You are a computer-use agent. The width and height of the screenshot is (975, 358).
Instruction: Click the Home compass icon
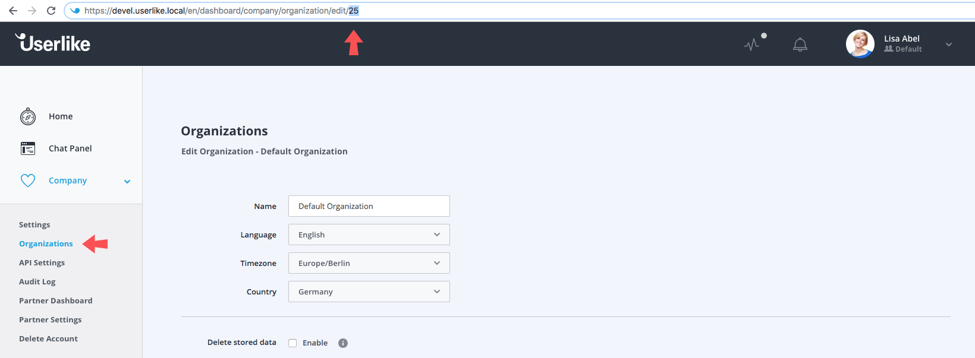point(28,117)
